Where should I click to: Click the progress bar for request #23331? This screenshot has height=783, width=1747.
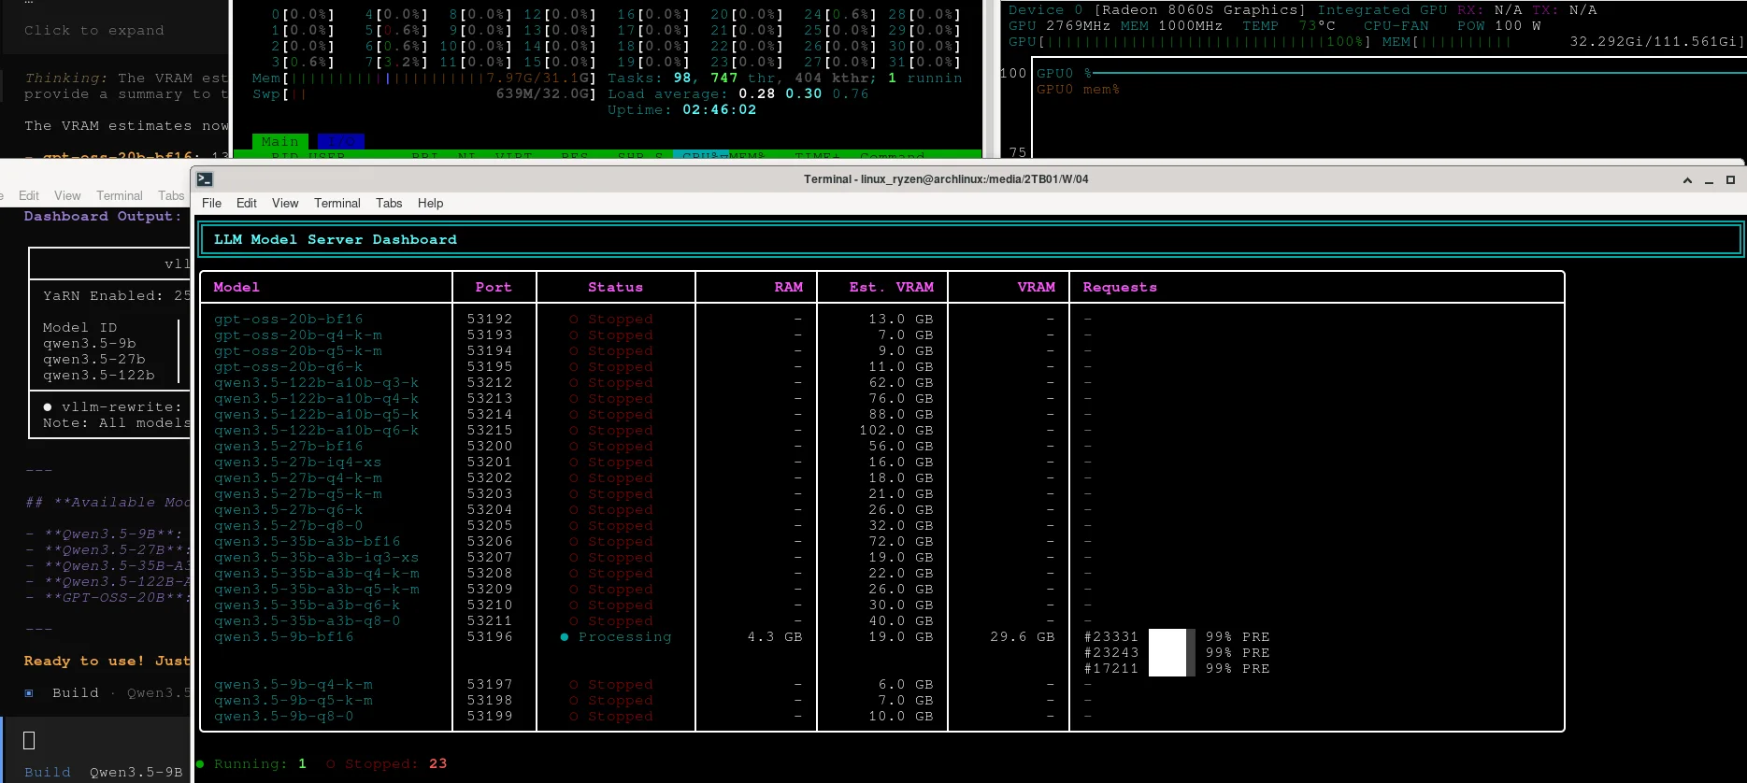[x=1170, y=637]
